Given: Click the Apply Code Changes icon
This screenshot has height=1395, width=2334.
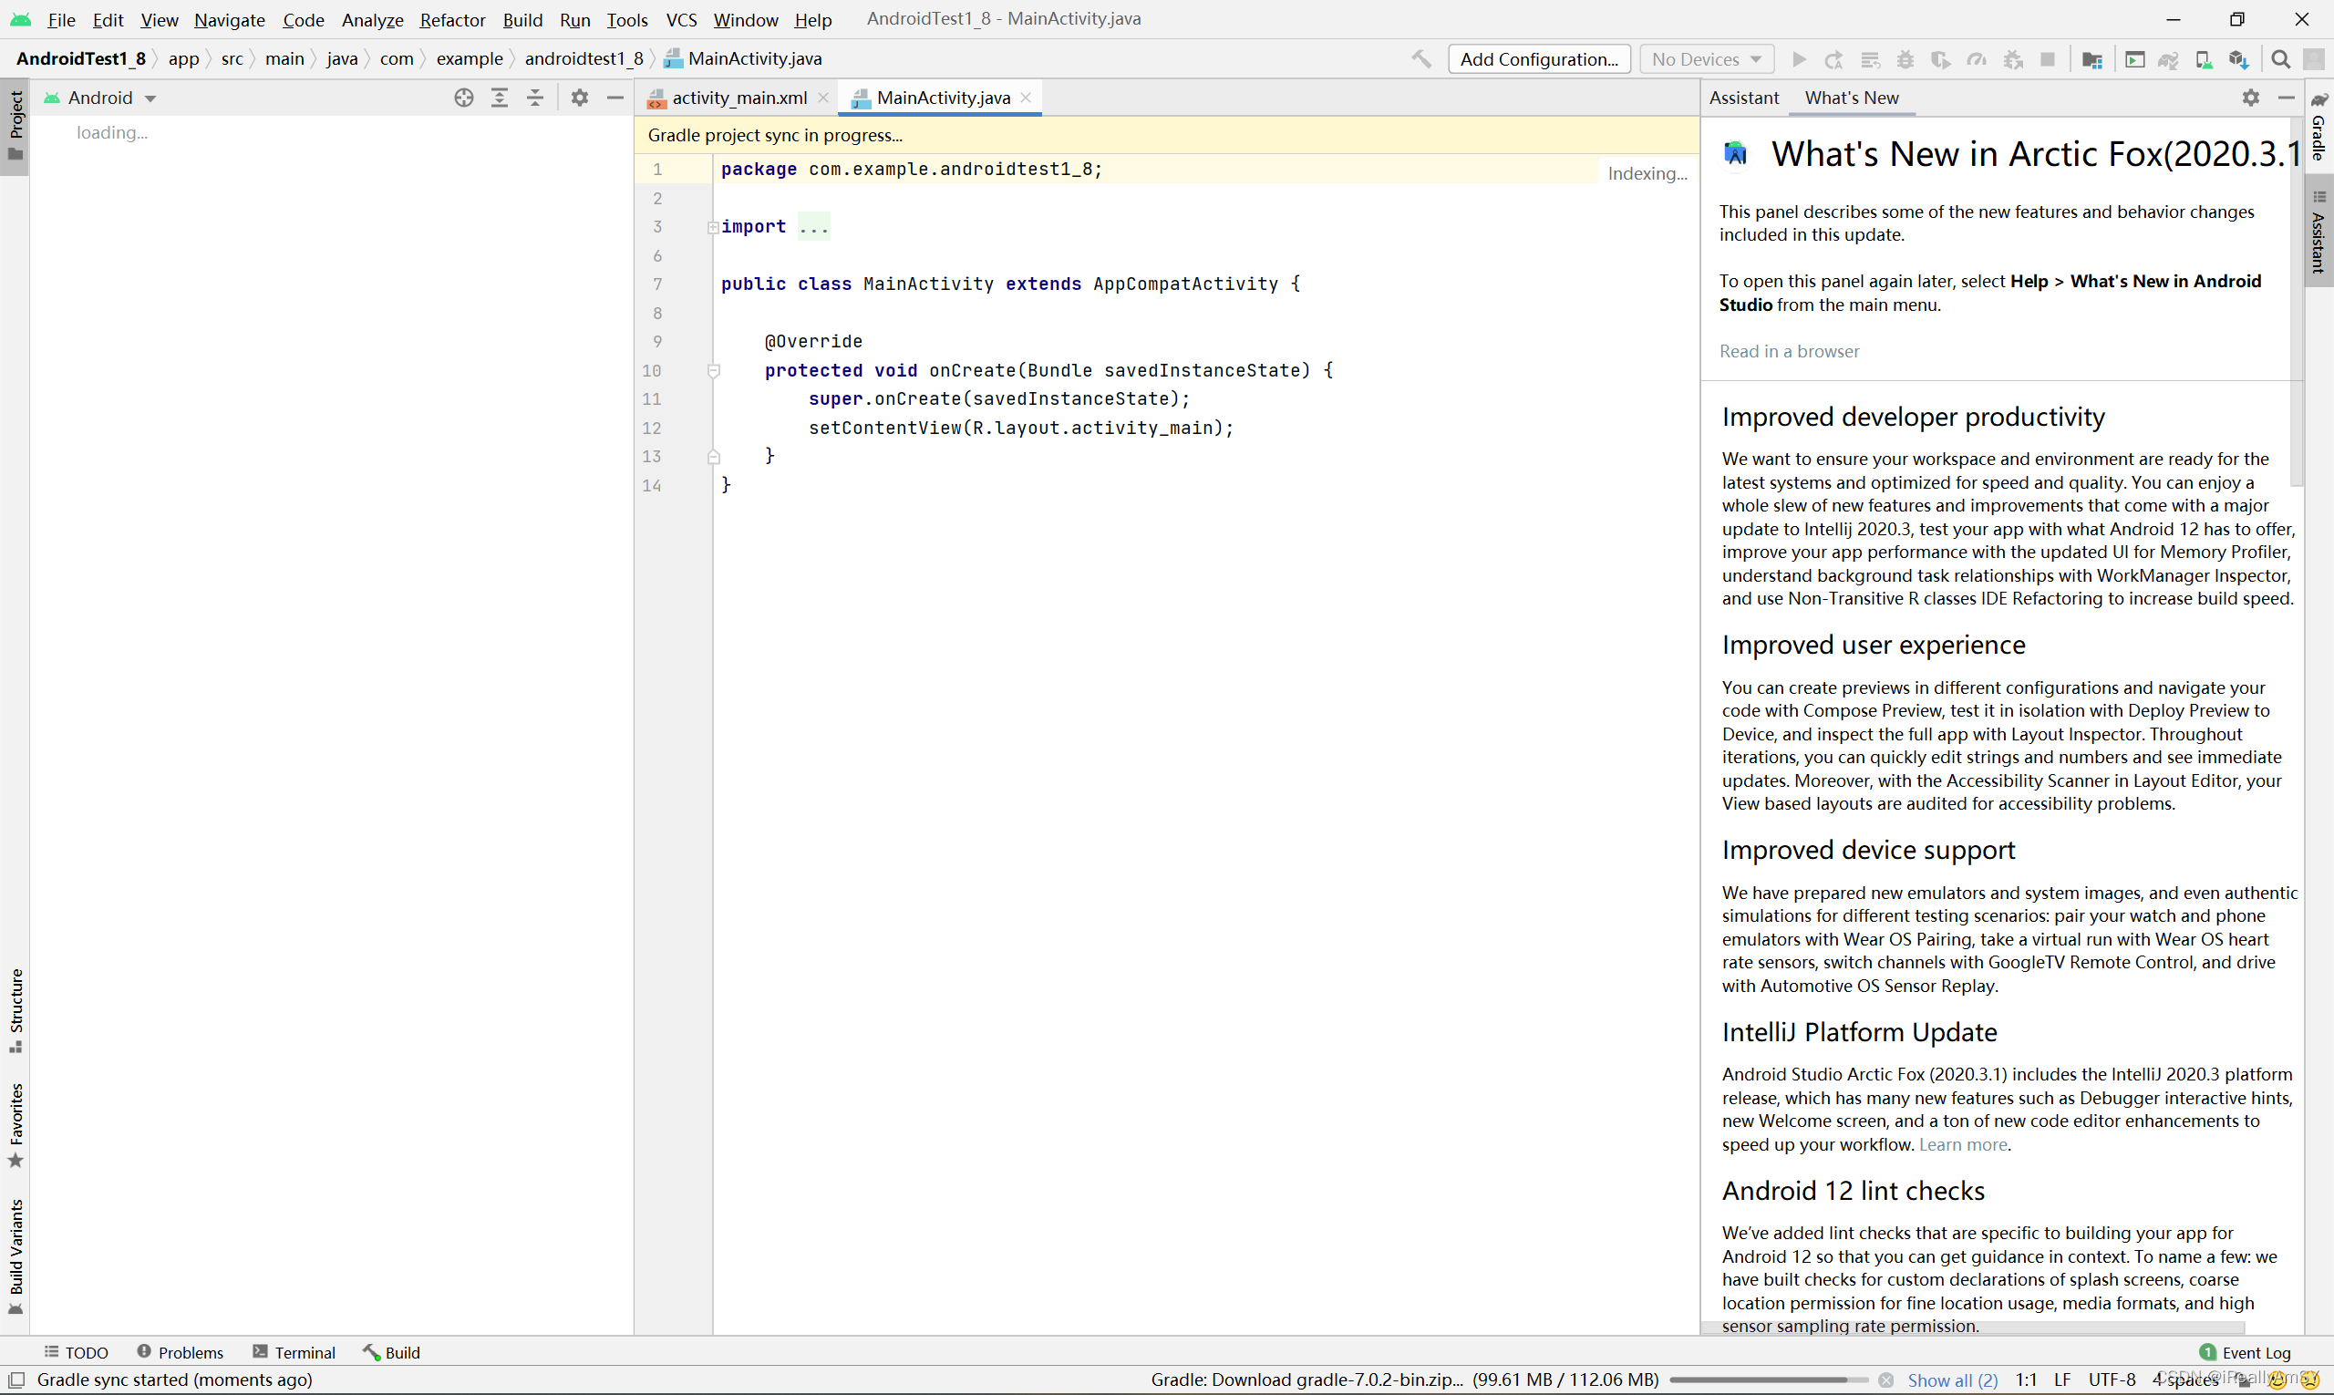Looking at the screenshot, I should (x=1871, y=59).
